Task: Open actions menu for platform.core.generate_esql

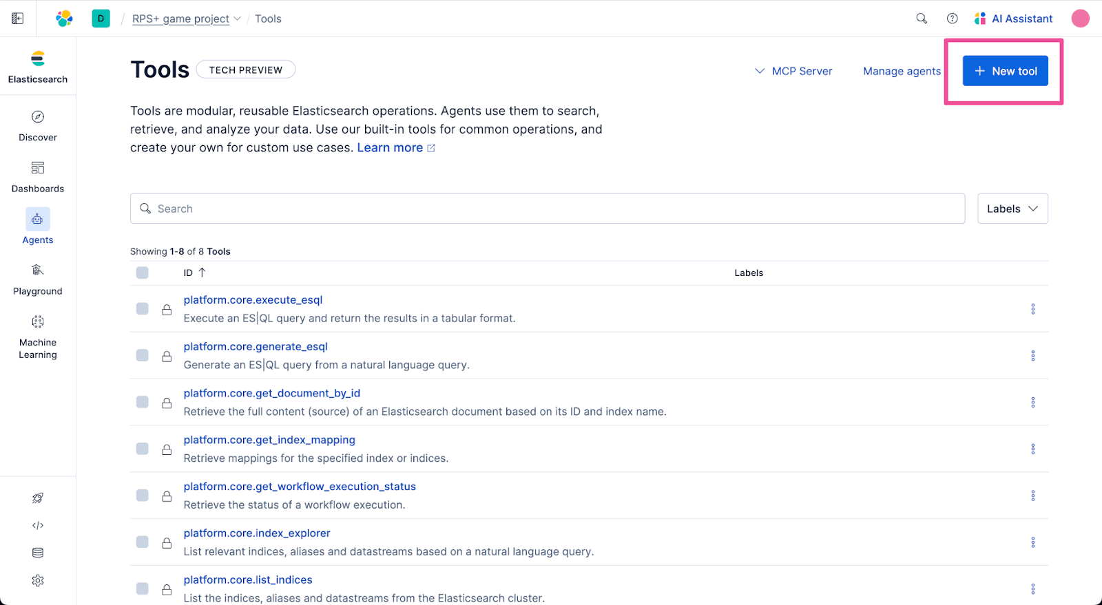Action: (x=1032, y=356)
